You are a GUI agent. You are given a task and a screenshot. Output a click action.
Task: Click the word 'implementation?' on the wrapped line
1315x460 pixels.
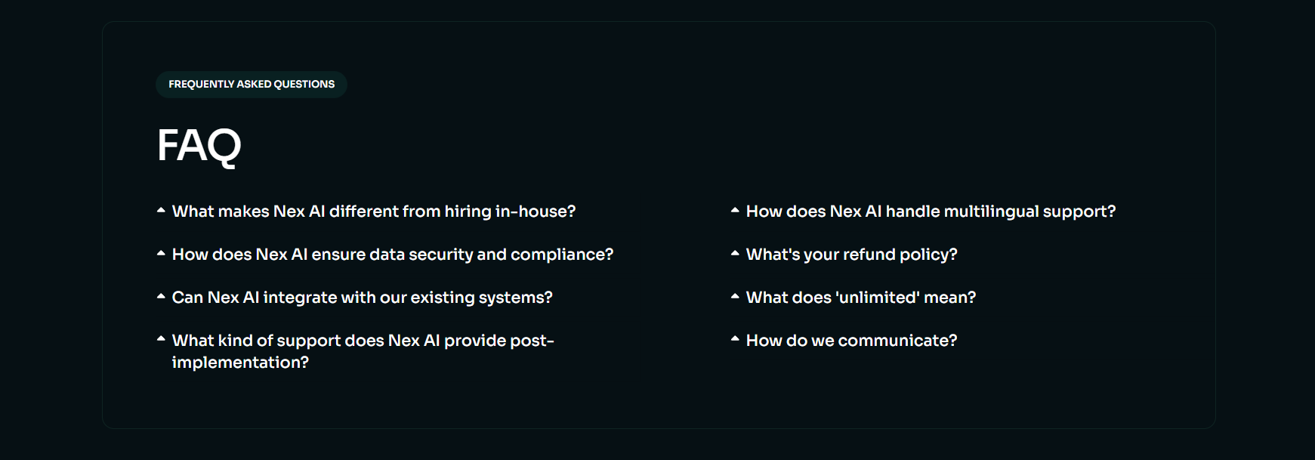240,363
